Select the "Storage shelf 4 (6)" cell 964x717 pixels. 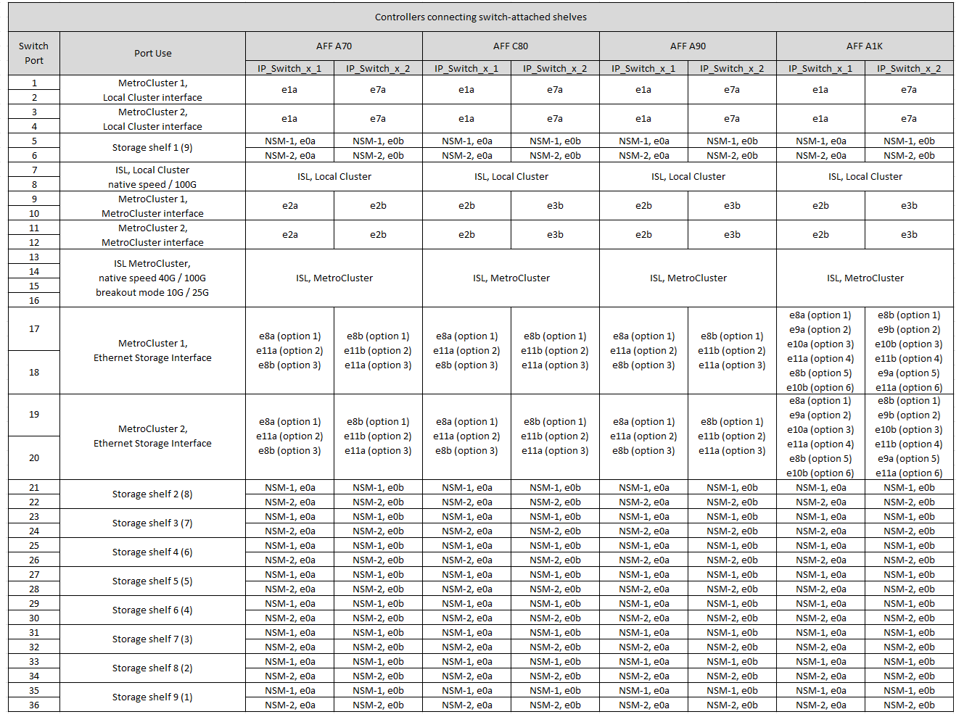(x=153, y=552)
